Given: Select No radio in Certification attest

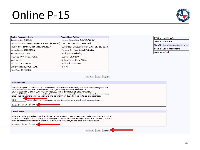Looking at the screenshot, I should [x=22, y=124].
